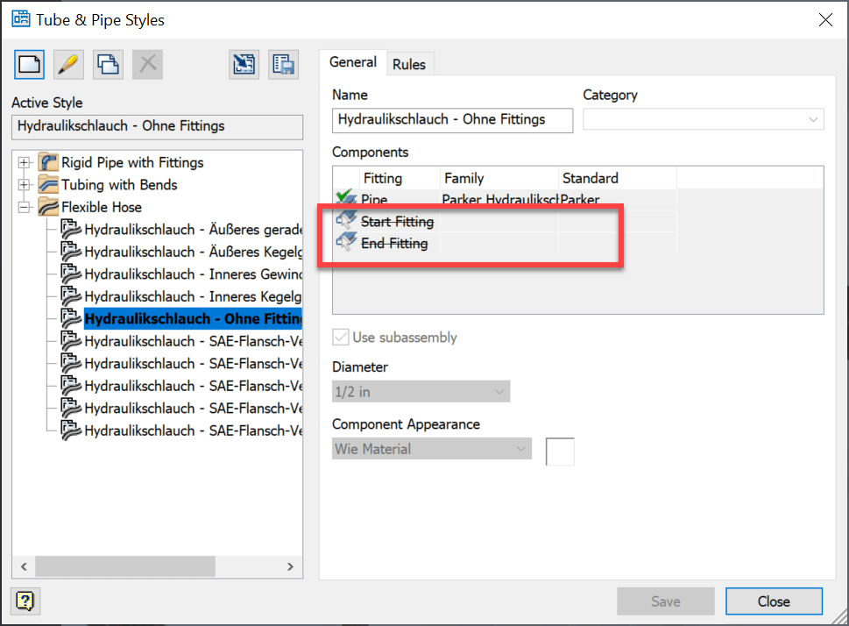The image size is (849, 626).
Task: Open the Wie Material appearance dropdown
Action: coord(432,449)
